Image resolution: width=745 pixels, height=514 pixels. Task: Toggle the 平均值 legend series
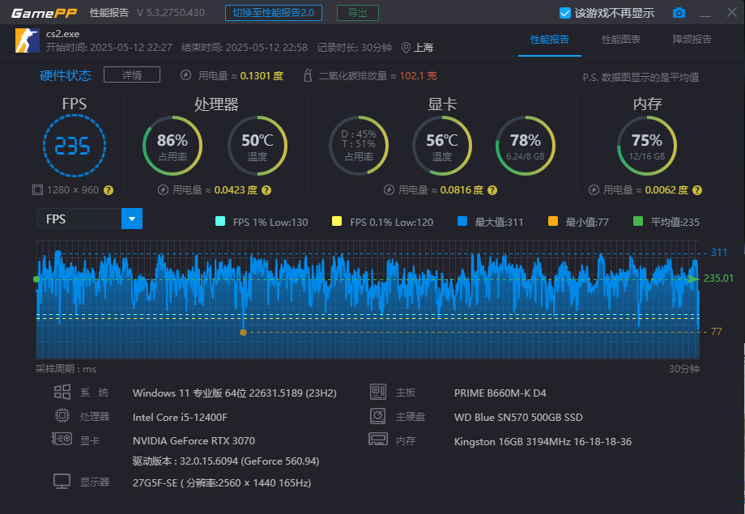(638, 222)
